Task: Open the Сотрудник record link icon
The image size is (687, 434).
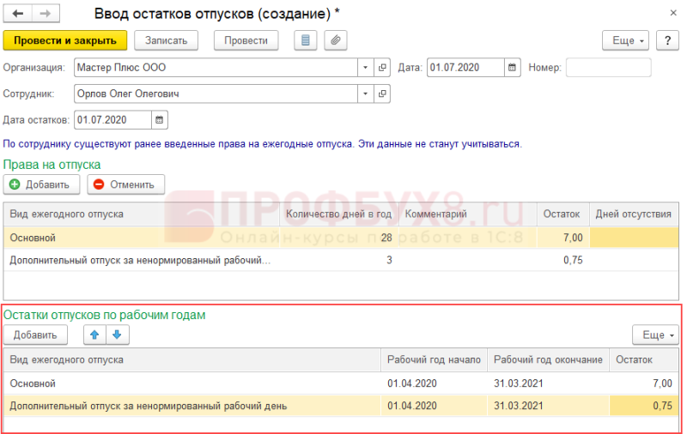Action: [382, 93]
